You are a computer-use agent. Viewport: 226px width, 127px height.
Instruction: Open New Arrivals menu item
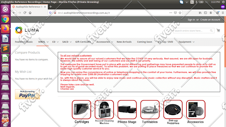[x=124, y=42]
